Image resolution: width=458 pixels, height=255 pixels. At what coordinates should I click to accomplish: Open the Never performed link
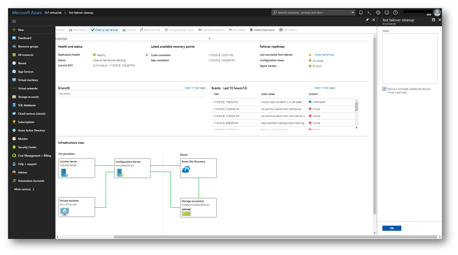324,55
